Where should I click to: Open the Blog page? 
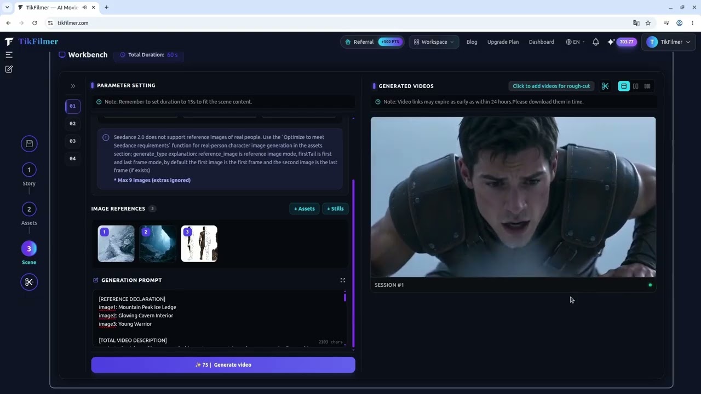click(x=472, y=42)
